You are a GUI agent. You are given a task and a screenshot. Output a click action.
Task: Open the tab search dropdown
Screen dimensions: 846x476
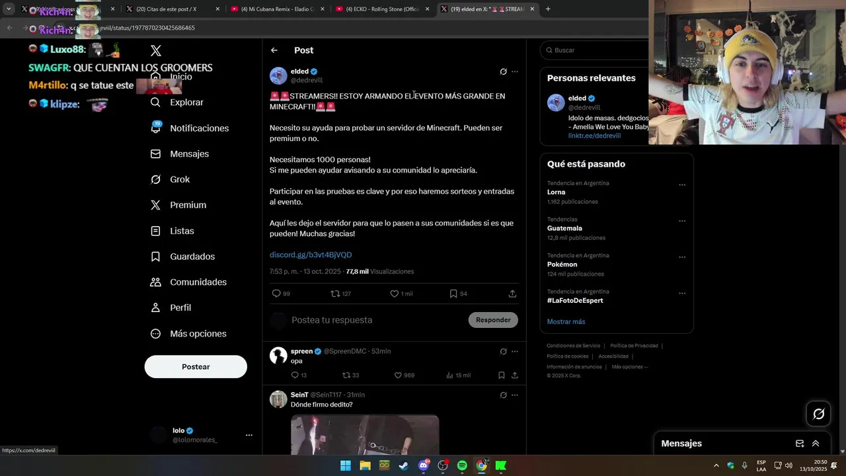point(9,9)
